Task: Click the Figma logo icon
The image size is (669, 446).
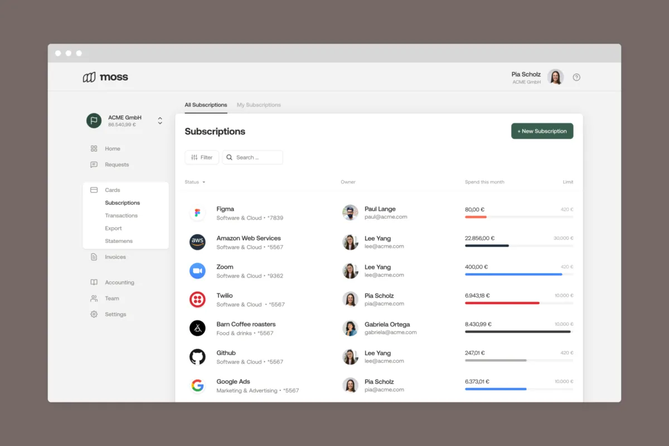Action: (x=197, y=213)
